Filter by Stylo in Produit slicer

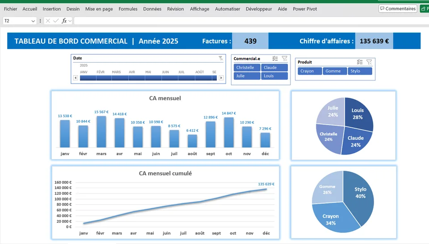point(360,71)
